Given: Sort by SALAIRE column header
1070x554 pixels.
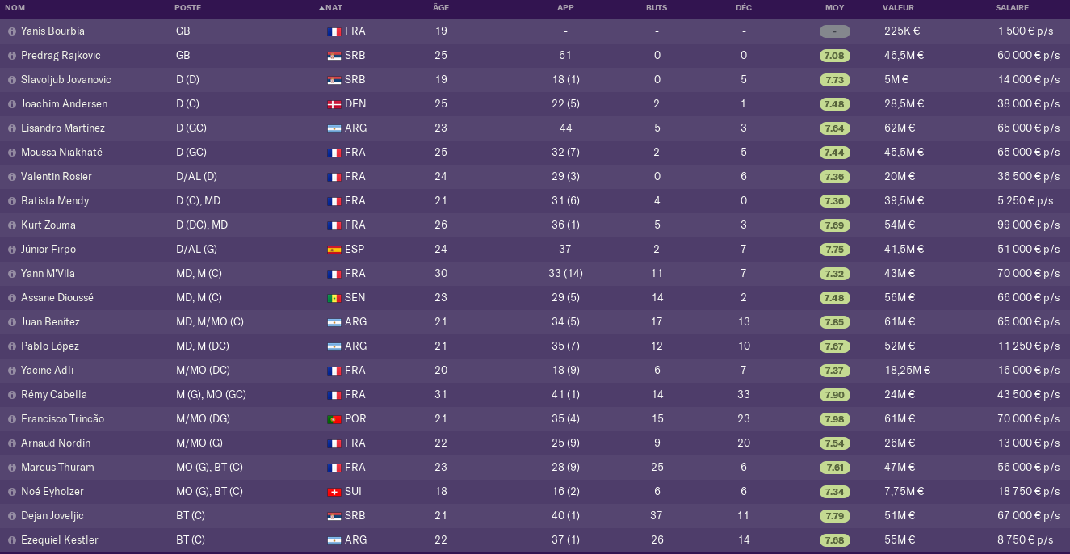Looking at the screenshot, I should 1012,8.
